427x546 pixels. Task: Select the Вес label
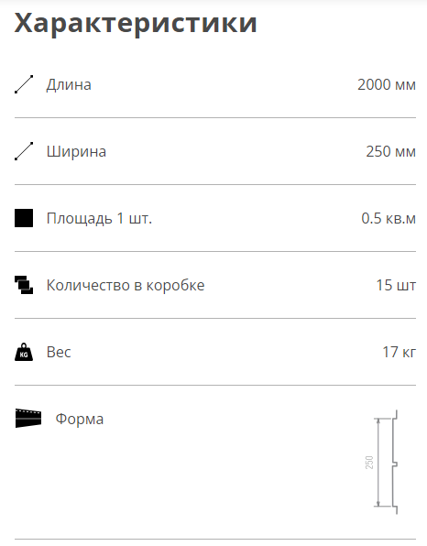tap(59, 352)
